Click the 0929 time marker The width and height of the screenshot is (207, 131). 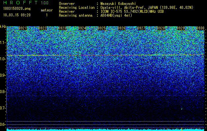[x=181, y=28]
